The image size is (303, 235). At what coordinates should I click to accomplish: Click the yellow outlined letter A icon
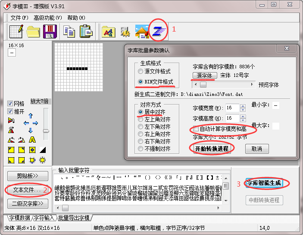32,140
